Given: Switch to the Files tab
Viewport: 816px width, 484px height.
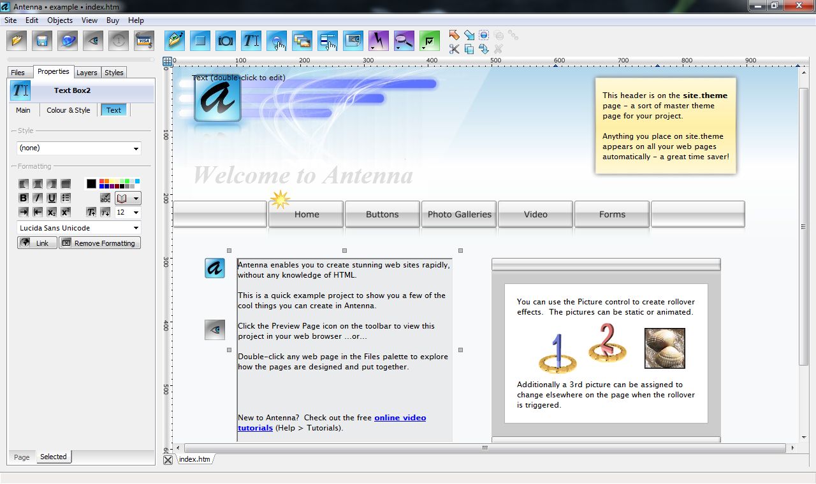Looking at the screenshot, I should coord(18,73).
